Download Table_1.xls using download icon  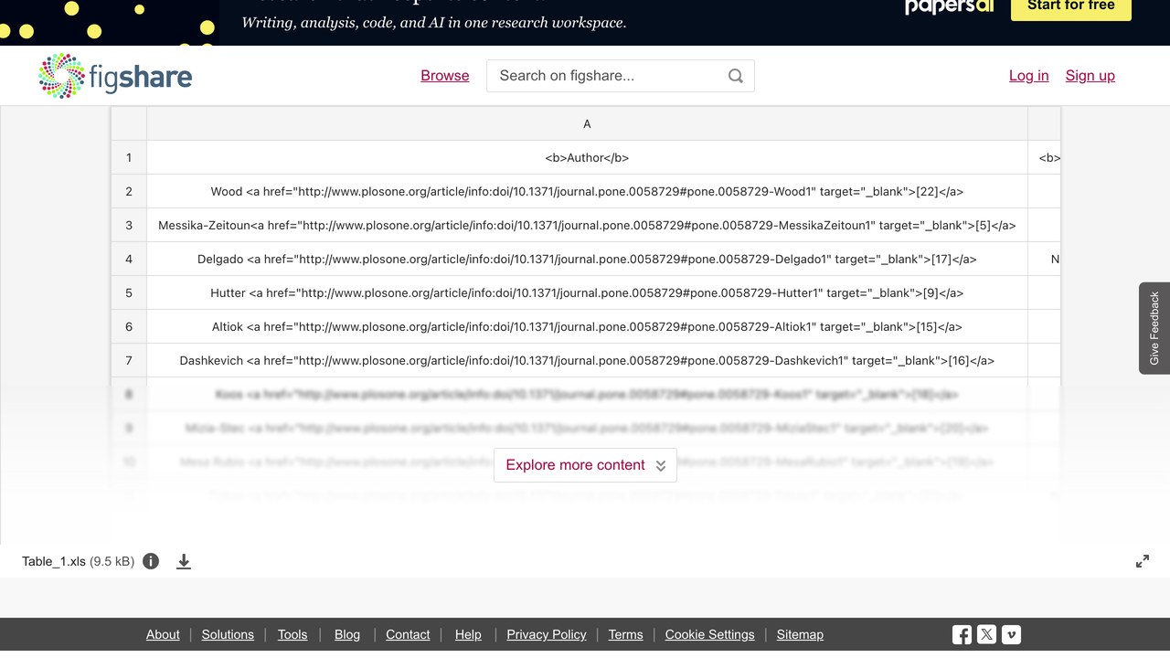coord(184,561)
